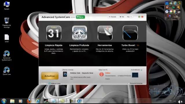Launch Internet Explorer from the taskbar
This screenshot has height=104, width=185.
(37, 101)
